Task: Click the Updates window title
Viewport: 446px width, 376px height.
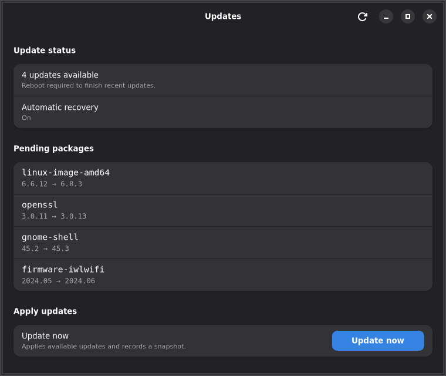Action: click(223, 16)
